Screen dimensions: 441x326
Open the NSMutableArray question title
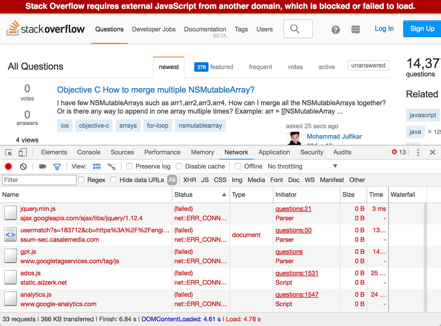[156, 90]
